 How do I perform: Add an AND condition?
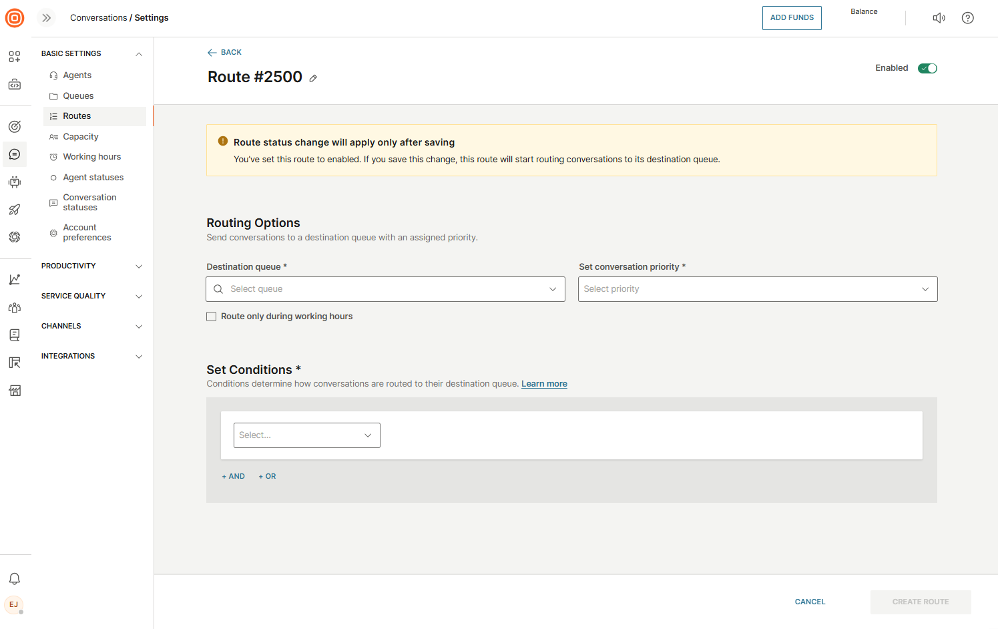click(x=234, y=477)
